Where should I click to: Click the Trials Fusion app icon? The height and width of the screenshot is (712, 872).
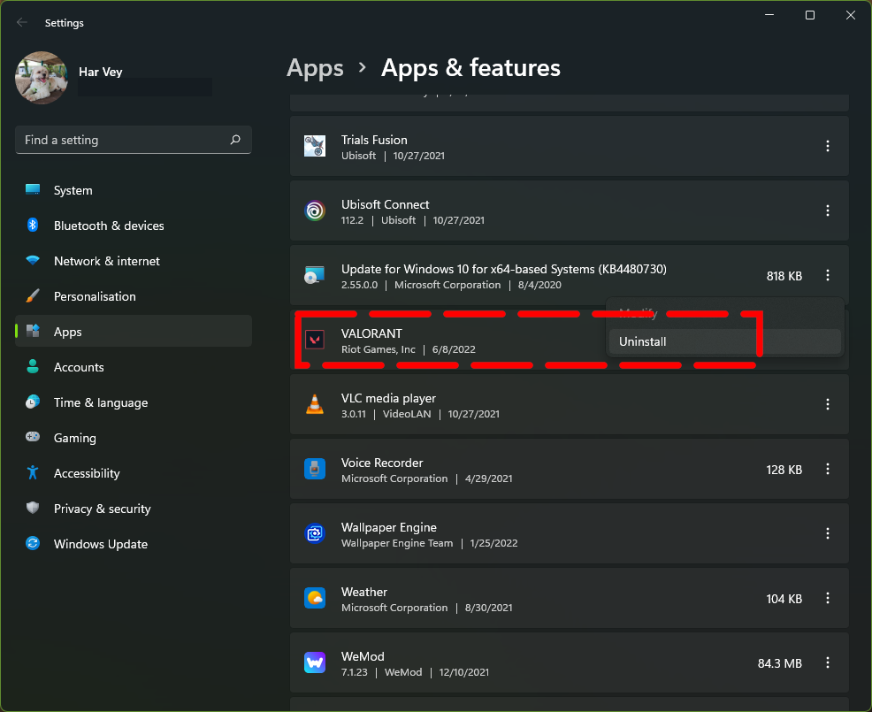point(315,146)
